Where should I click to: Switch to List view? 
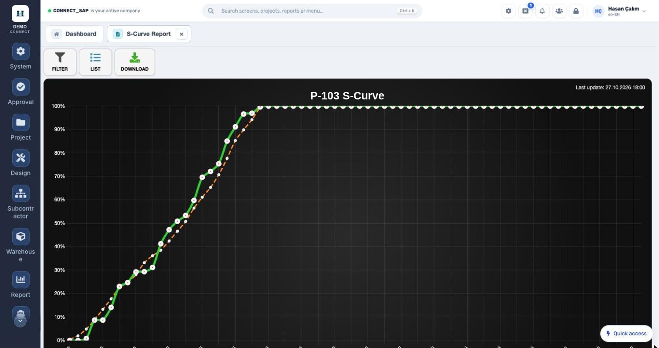95,62
